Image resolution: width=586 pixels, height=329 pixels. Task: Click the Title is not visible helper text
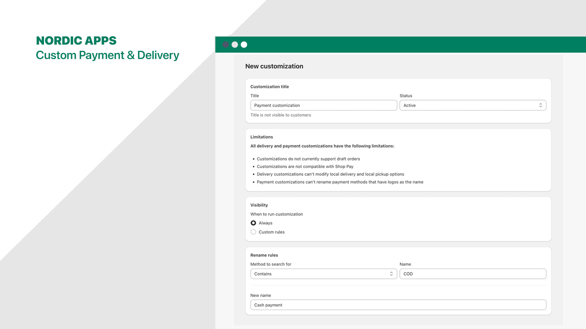pos(281,115)
